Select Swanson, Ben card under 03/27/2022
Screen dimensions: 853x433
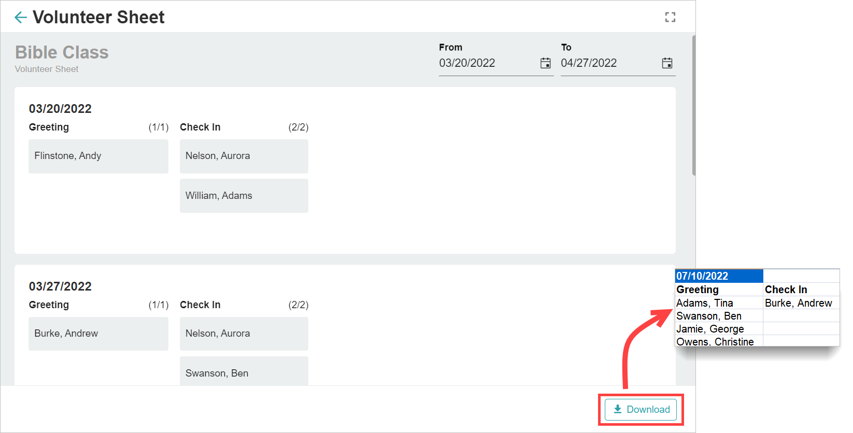[244, 371]
